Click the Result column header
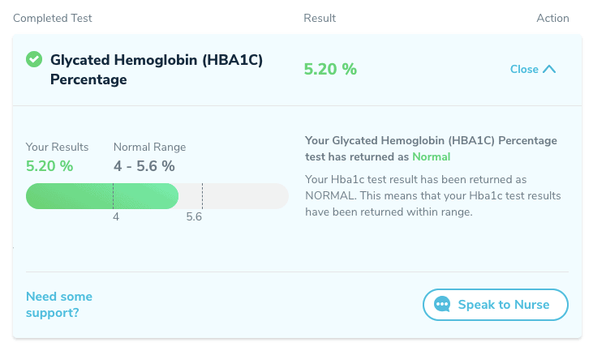This screenshot has width=593, height=355. click(320, 18)
